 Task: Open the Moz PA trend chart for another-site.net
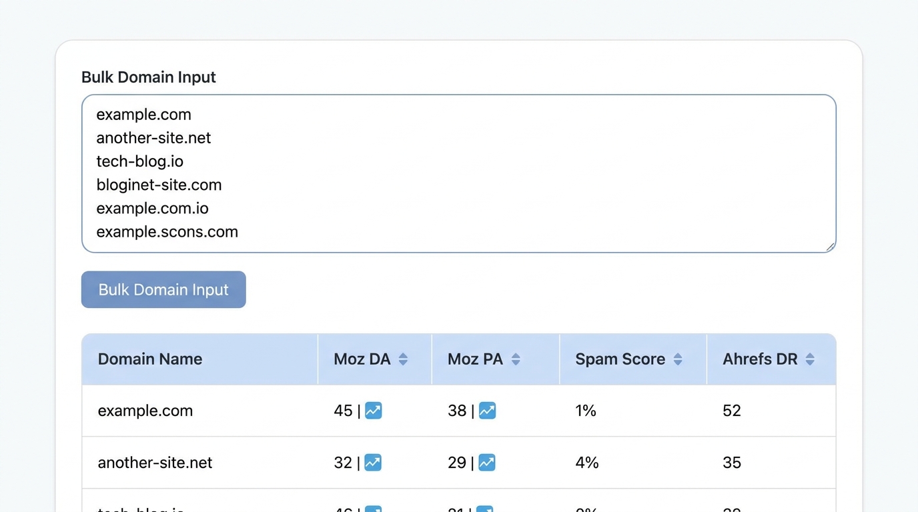click(487, 463)
